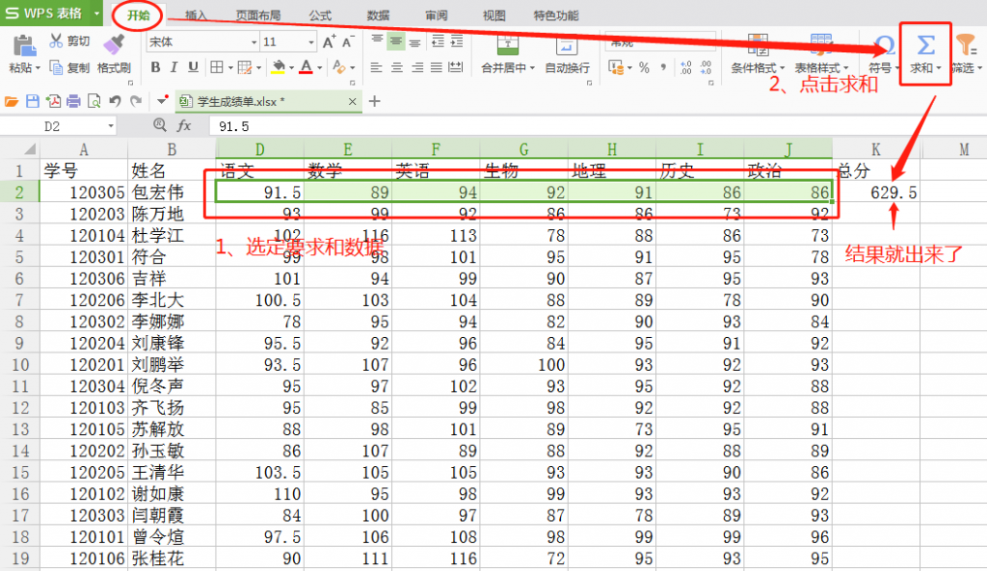Export to PDF icon
The height and width of the screenshot is (571, 987).
[53, 101]
